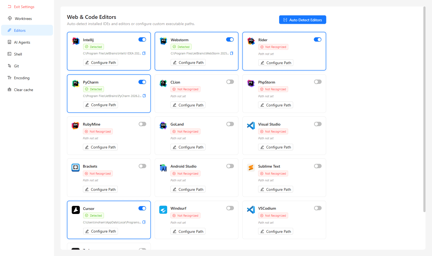Click the VSCodium logo icon

click(251, 210)
